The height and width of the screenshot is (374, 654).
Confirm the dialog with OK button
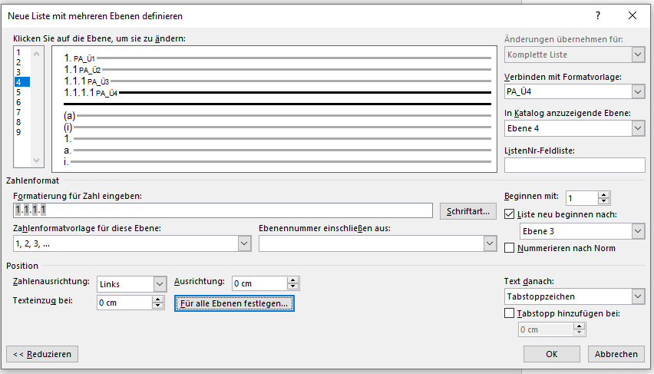(551, 354)
